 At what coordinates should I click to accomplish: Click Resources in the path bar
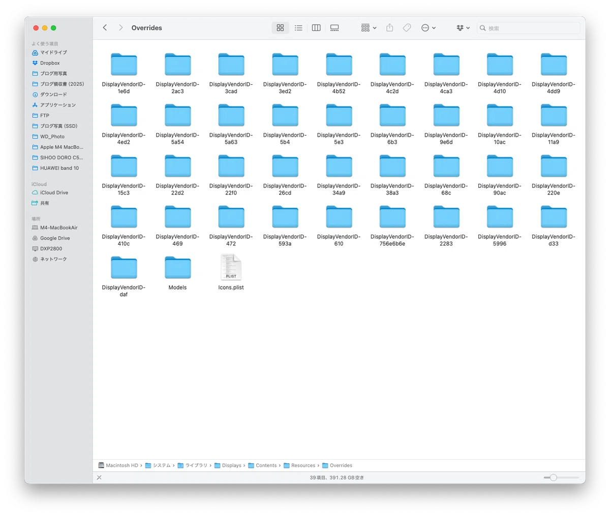[x=299, y=465]
